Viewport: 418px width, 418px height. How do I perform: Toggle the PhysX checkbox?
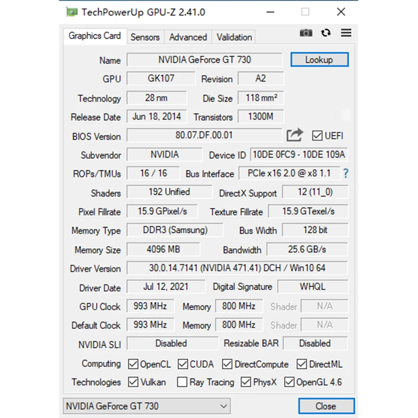pos(246,382)
